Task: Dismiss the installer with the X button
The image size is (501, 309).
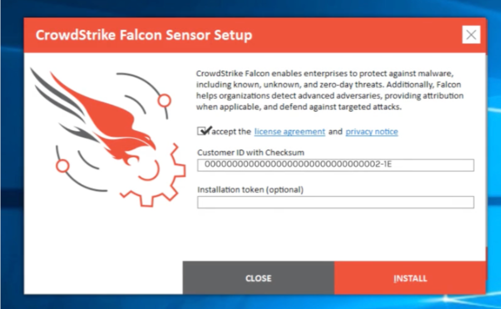Action: [470, 34]
